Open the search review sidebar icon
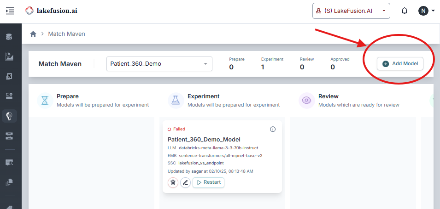 pos(9,162)
